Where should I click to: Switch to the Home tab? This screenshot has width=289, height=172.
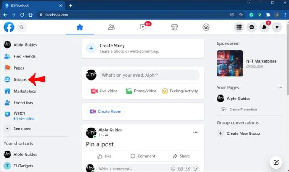(80, 27)
